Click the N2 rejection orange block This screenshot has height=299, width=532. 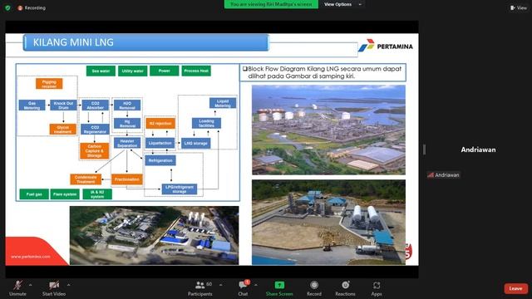(160, 124)
